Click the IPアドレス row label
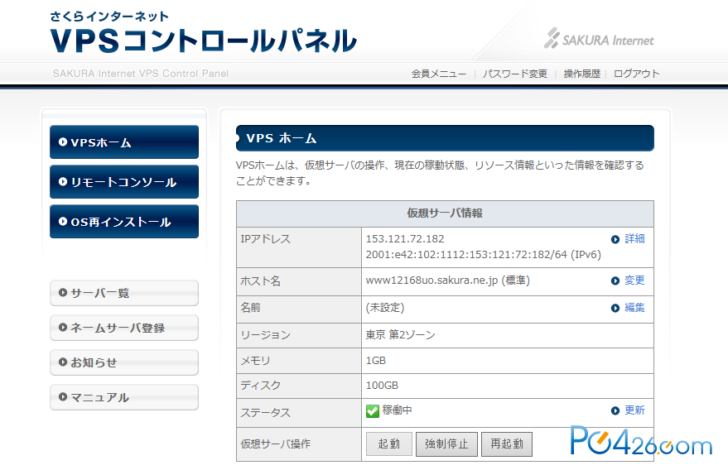This screenshot has width=728, height=470. [266, 239]
